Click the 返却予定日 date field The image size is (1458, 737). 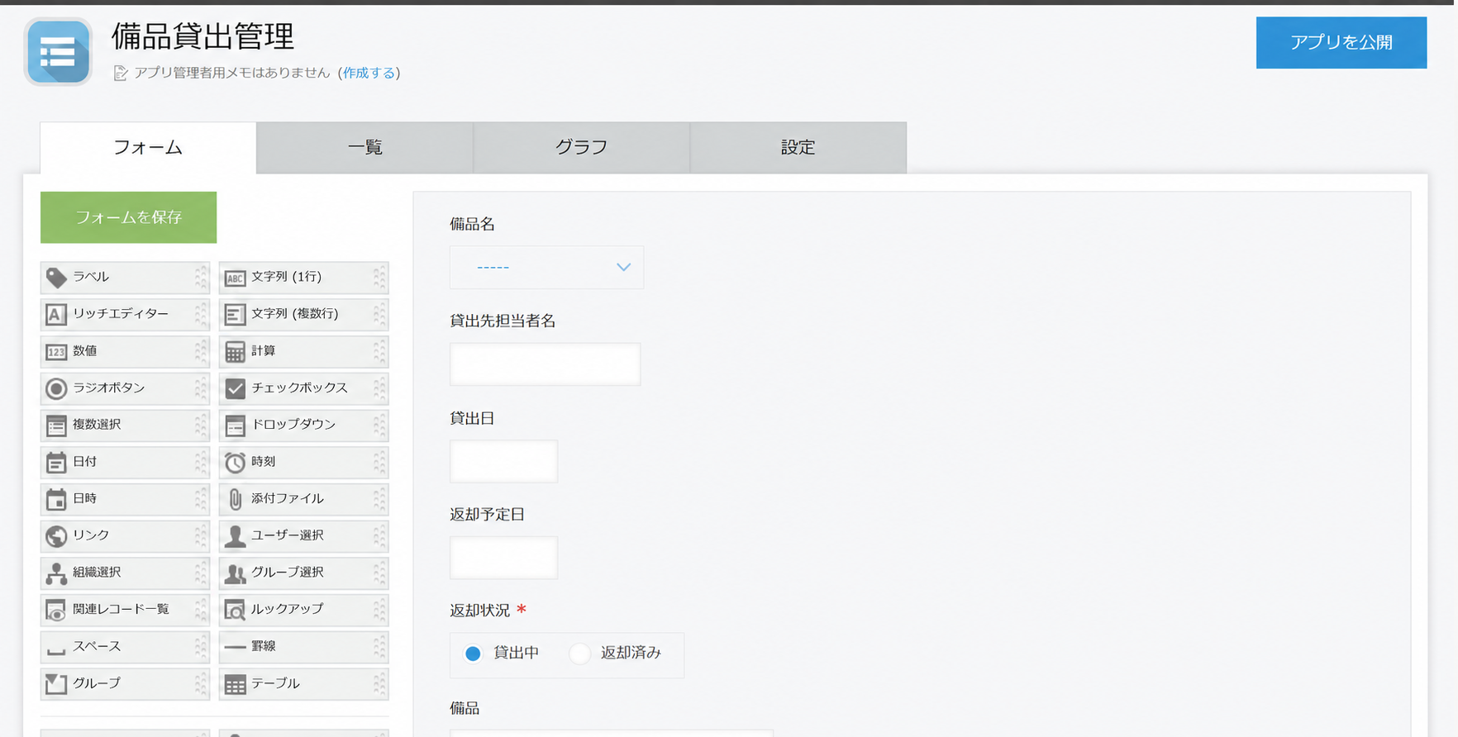(503, 558)
